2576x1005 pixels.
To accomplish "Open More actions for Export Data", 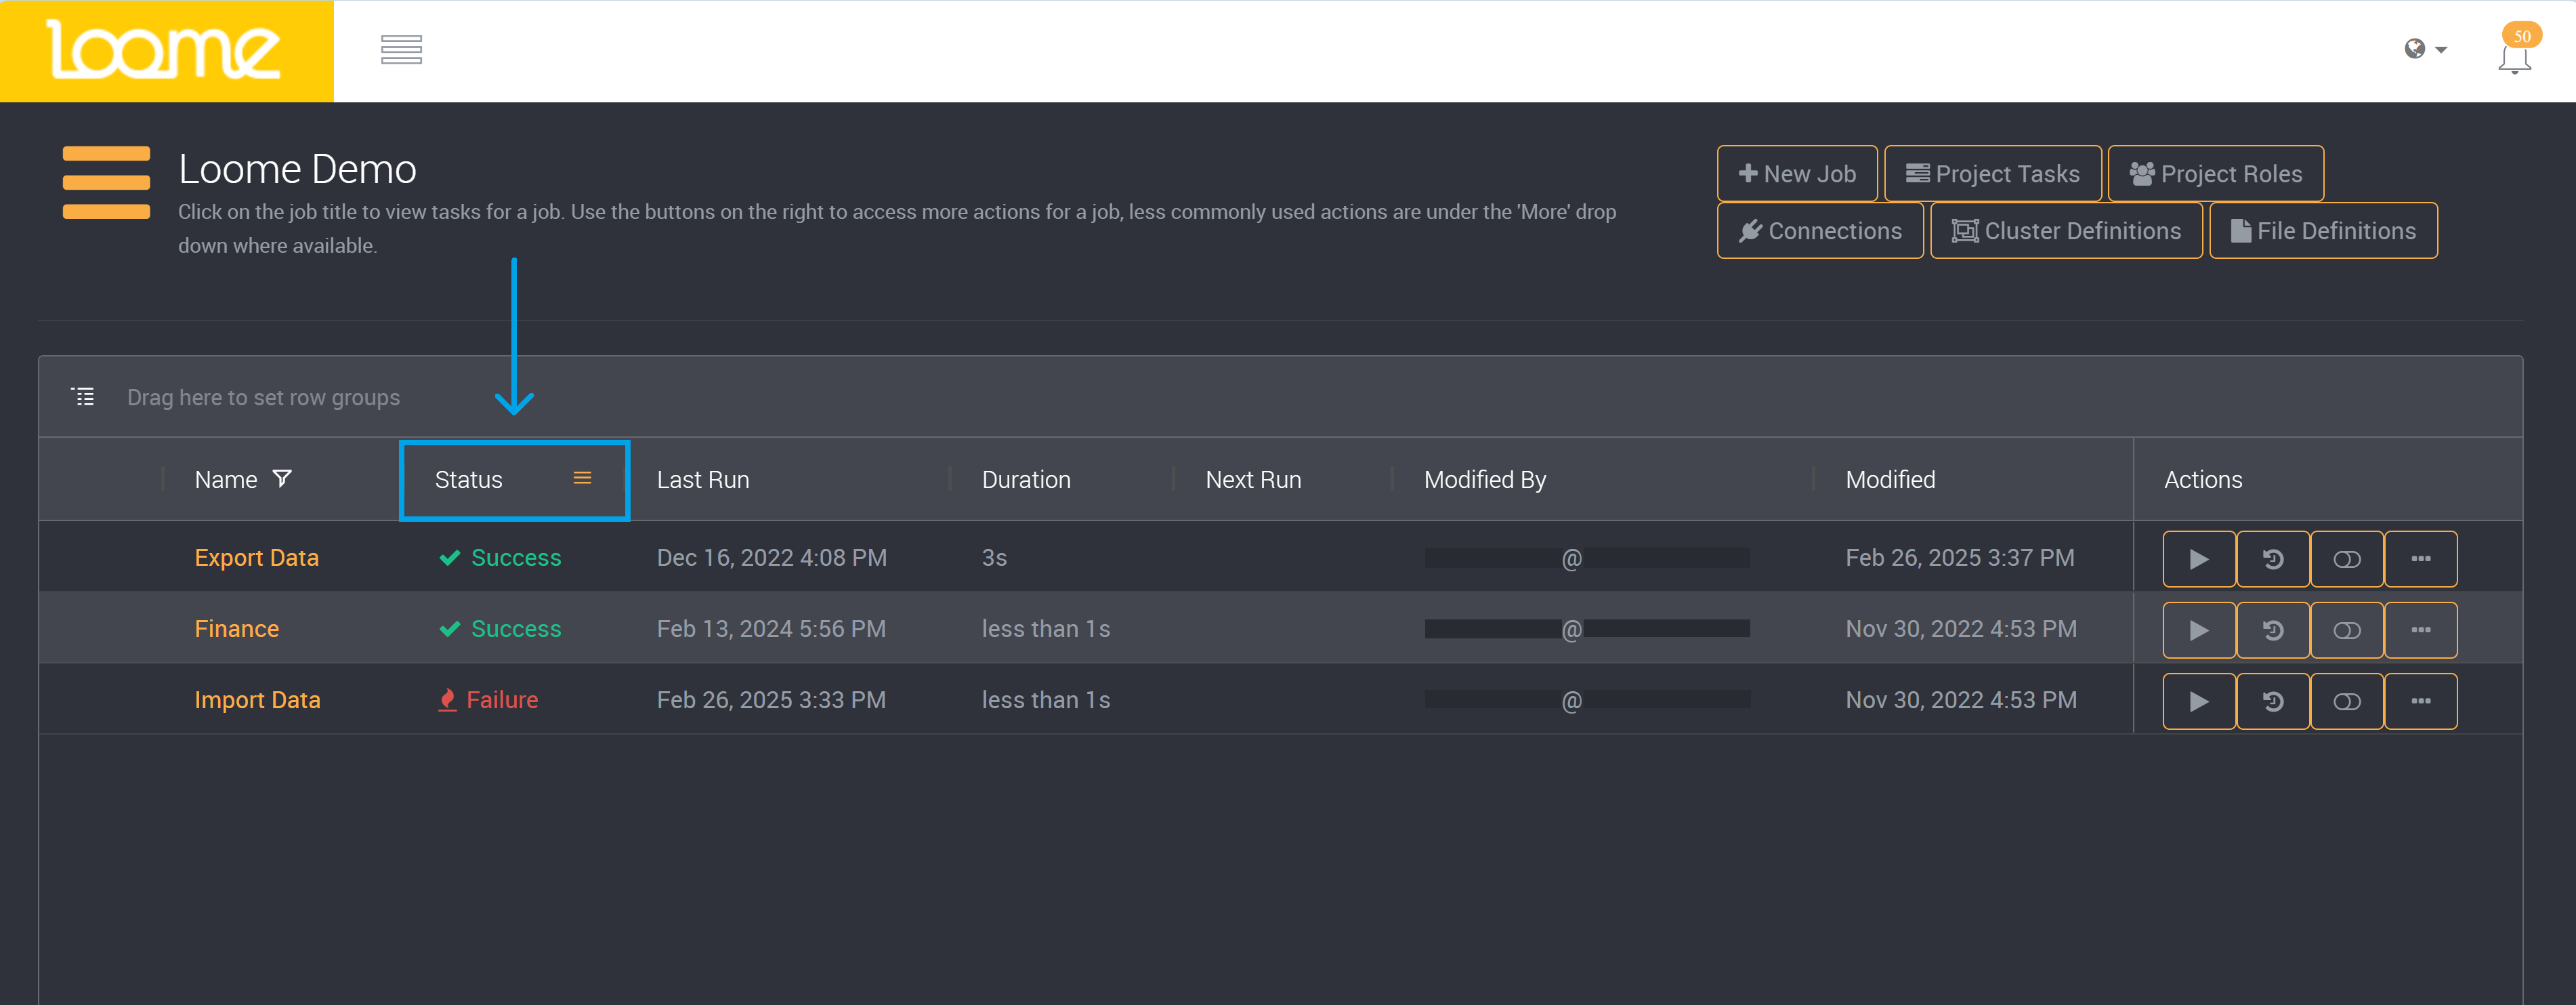I will point(2421,559).
